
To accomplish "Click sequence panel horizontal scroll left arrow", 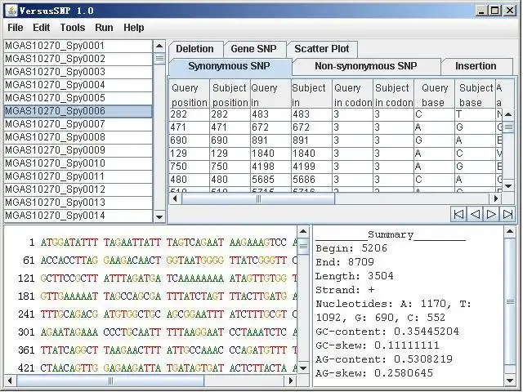I will click(10, 381).
